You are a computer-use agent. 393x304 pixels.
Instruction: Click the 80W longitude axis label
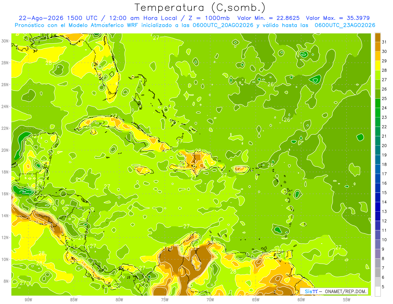[x=119, y=300]
